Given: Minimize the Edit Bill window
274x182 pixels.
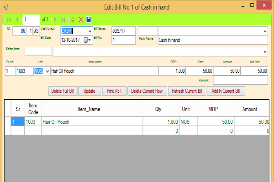Looking at the screenshot, I should tap(243, 5).
